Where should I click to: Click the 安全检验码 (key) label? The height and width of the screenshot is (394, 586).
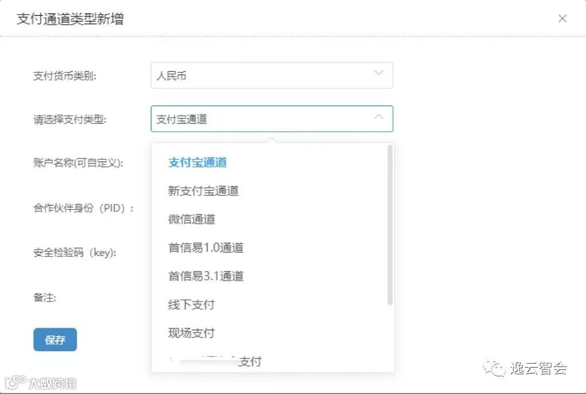coord(75,253)
